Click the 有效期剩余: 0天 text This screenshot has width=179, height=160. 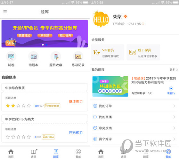tap(142, 93)
